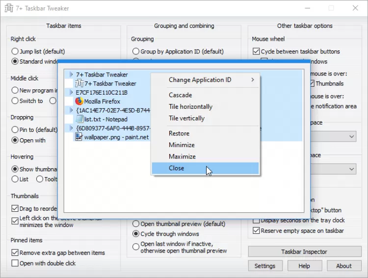Image resolution: width=368 pixels, height=278 pixels.
Task: Open the lower empty space dropdown
Action: 333,169
